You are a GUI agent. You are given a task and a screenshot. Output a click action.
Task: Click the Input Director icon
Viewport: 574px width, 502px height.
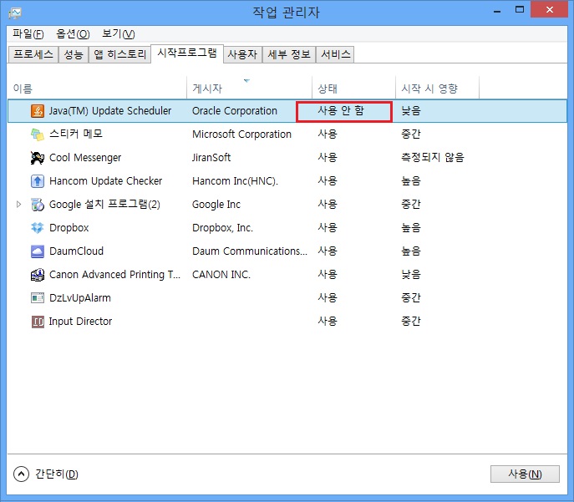point(38,322)
